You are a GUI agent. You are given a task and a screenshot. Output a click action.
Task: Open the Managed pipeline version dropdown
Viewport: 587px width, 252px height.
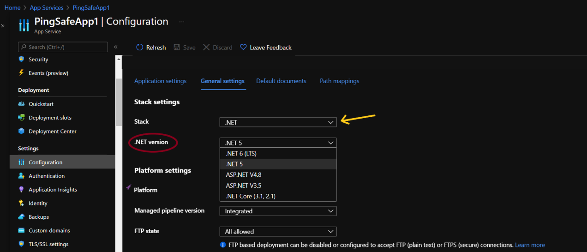tap(278, 211)
